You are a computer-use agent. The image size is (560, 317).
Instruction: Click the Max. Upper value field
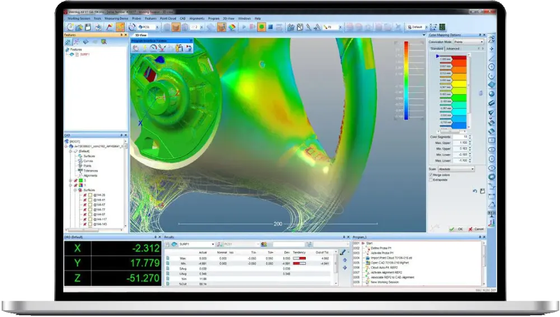coord(460,143)
